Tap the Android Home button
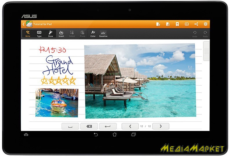The height and width of the screenshot is (157, 230). point(115,134)
